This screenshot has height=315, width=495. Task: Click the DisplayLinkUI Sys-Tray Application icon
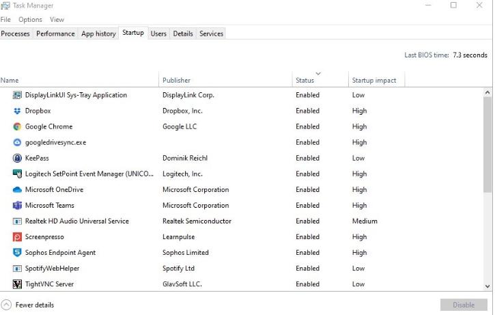click(17, 95)
